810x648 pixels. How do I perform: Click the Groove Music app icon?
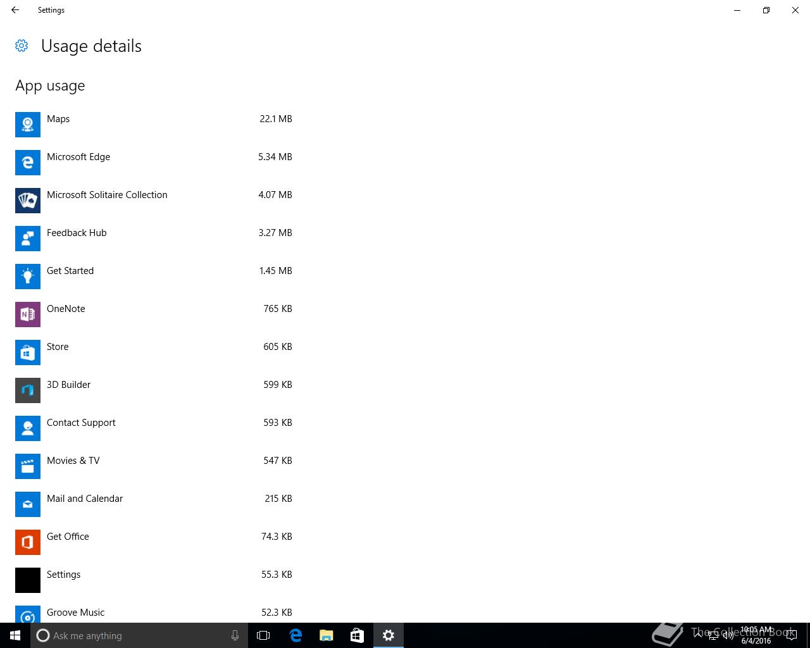click(x=28, y=614)
